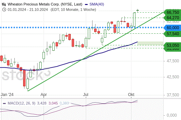Viewport: 181px width, 120px height.
Task: Click the 42,500 axis value
Action: pyautogui.click(x=173, y=77)
